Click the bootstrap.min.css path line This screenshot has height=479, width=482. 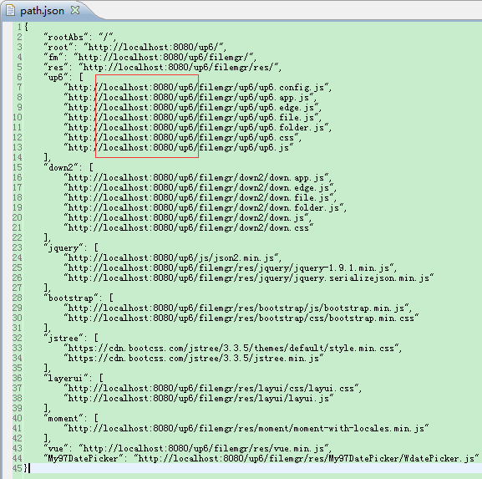(241, 318)
